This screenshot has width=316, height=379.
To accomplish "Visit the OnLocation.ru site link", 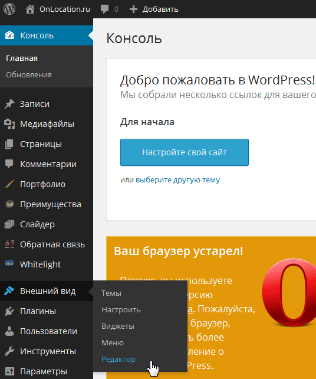I will [x=65, y=9].
